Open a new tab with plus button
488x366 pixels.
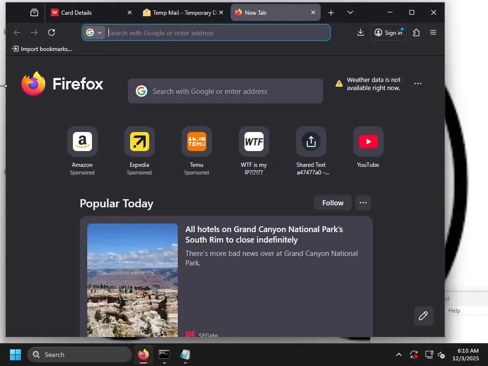pyautogui.click(x=331, y=12)
